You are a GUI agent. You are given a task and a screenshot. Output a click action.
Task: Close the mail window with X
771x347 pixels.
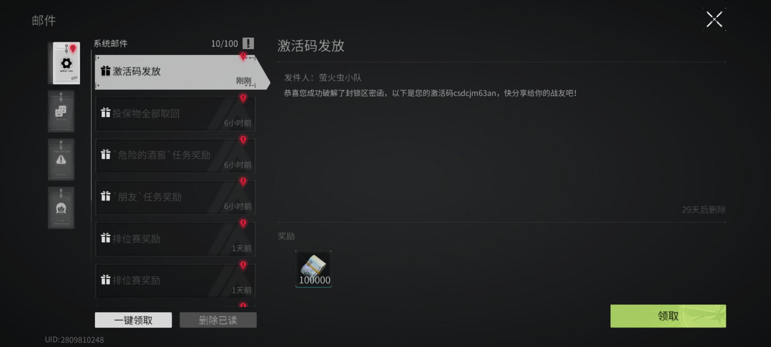tap(714, 19)
